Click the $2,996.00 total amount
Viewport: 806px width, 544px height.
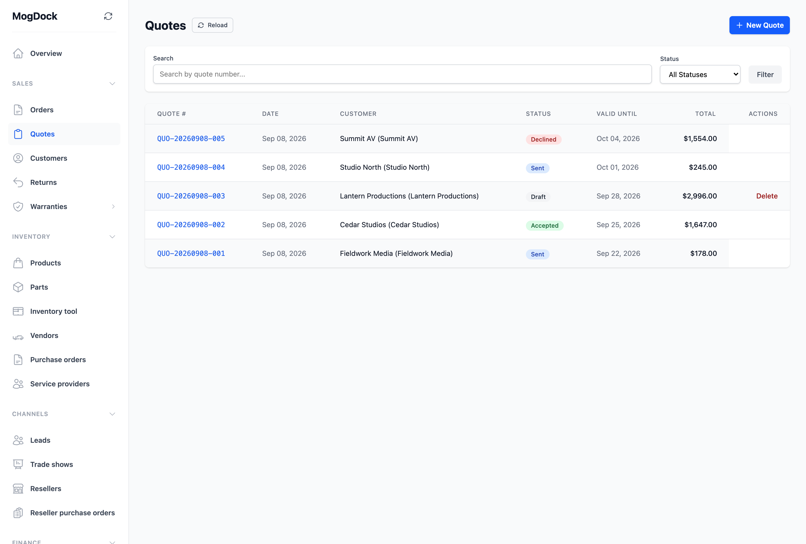tap(699, 196)
